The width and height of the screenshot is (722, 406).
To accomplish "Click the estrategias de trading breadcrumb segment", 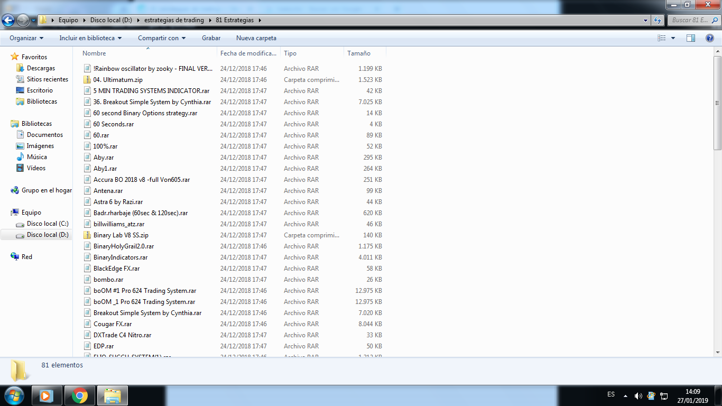I will pyautogui.click(x=174, y=20).
